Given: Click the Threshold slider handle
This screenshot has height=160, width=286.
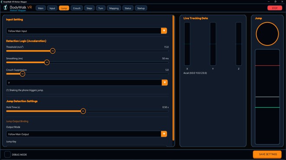Looking at the screenshot, I should click(52, 51).
